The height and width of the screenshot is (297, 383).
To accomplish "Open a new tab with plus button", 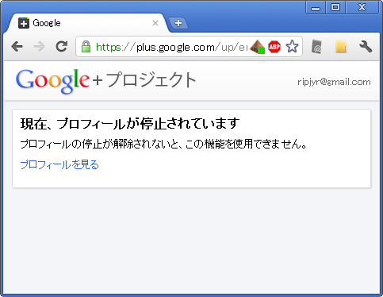I will coord(178,23).
